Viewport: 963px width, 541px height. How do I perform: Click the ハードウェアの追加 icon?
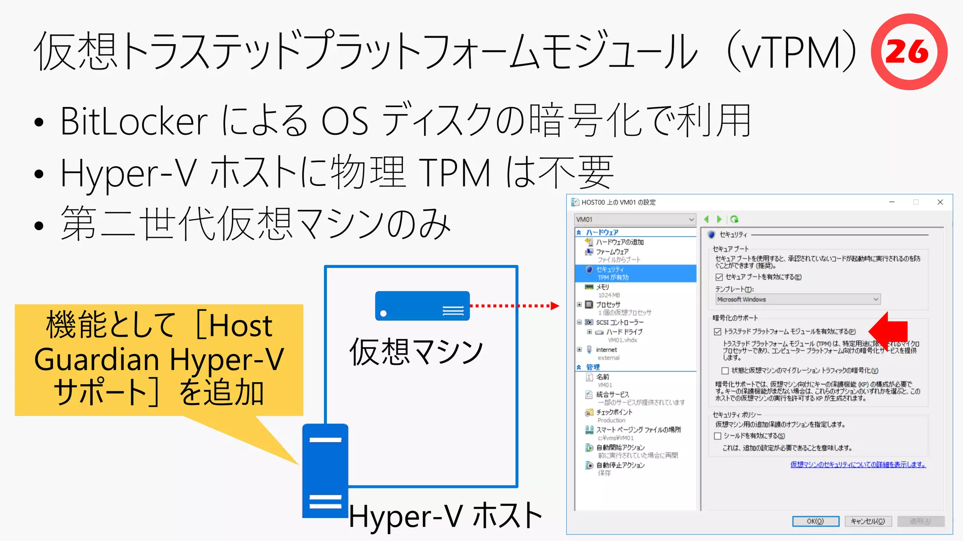click(x=589, y=242)
